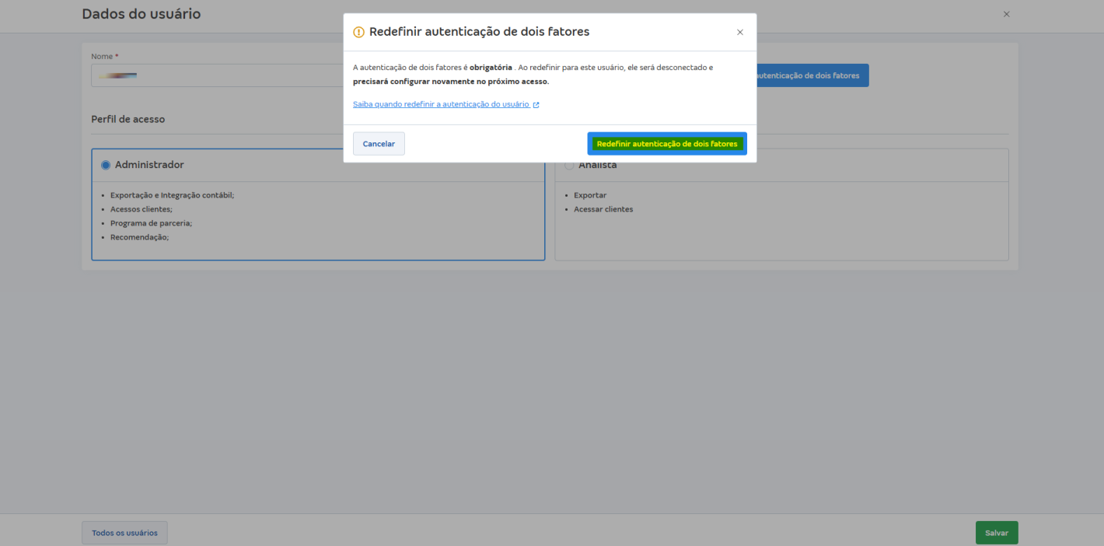Select the Administrador radio button
The height and width of the screenshot is (546, 1104).
[105, 164]
